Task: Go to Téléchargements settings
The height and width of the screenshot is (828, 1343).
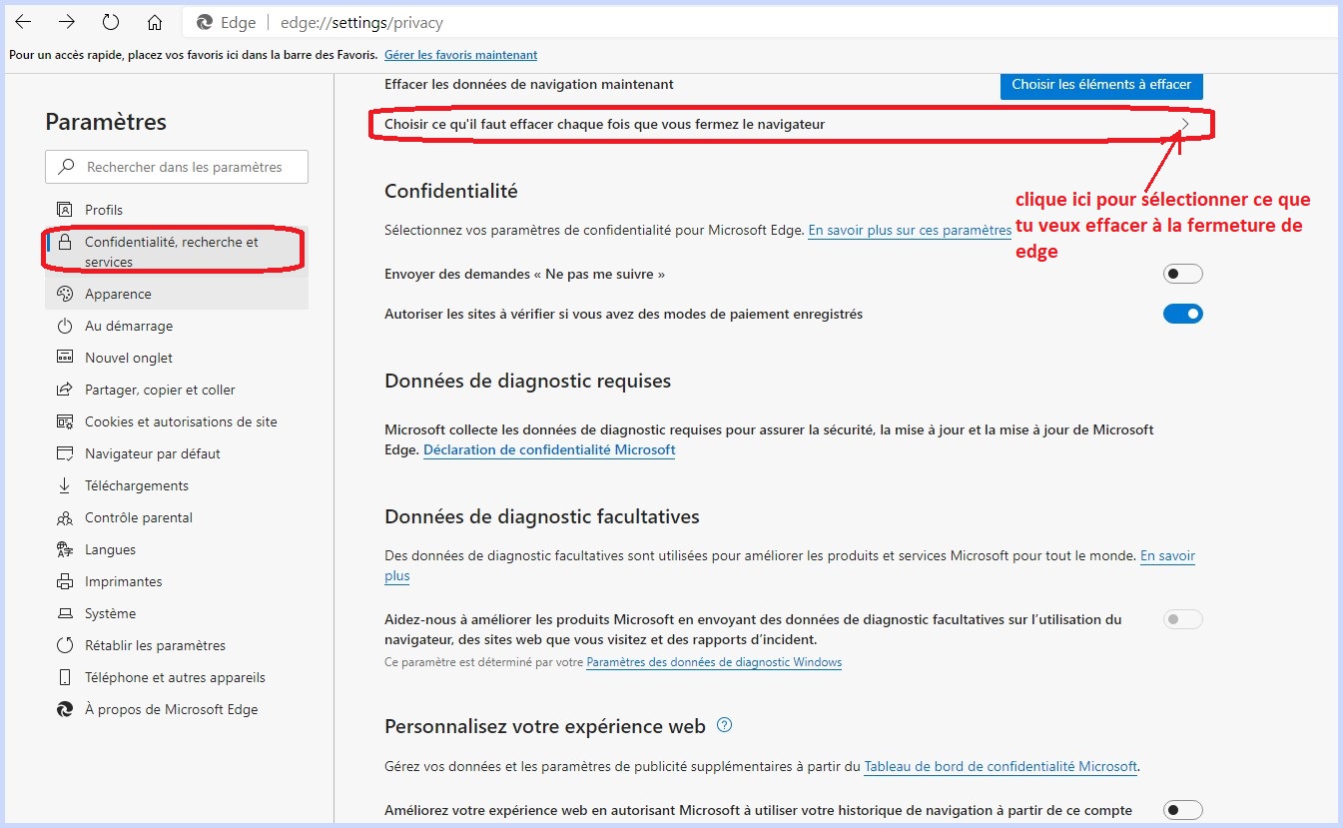Action: 177,485
